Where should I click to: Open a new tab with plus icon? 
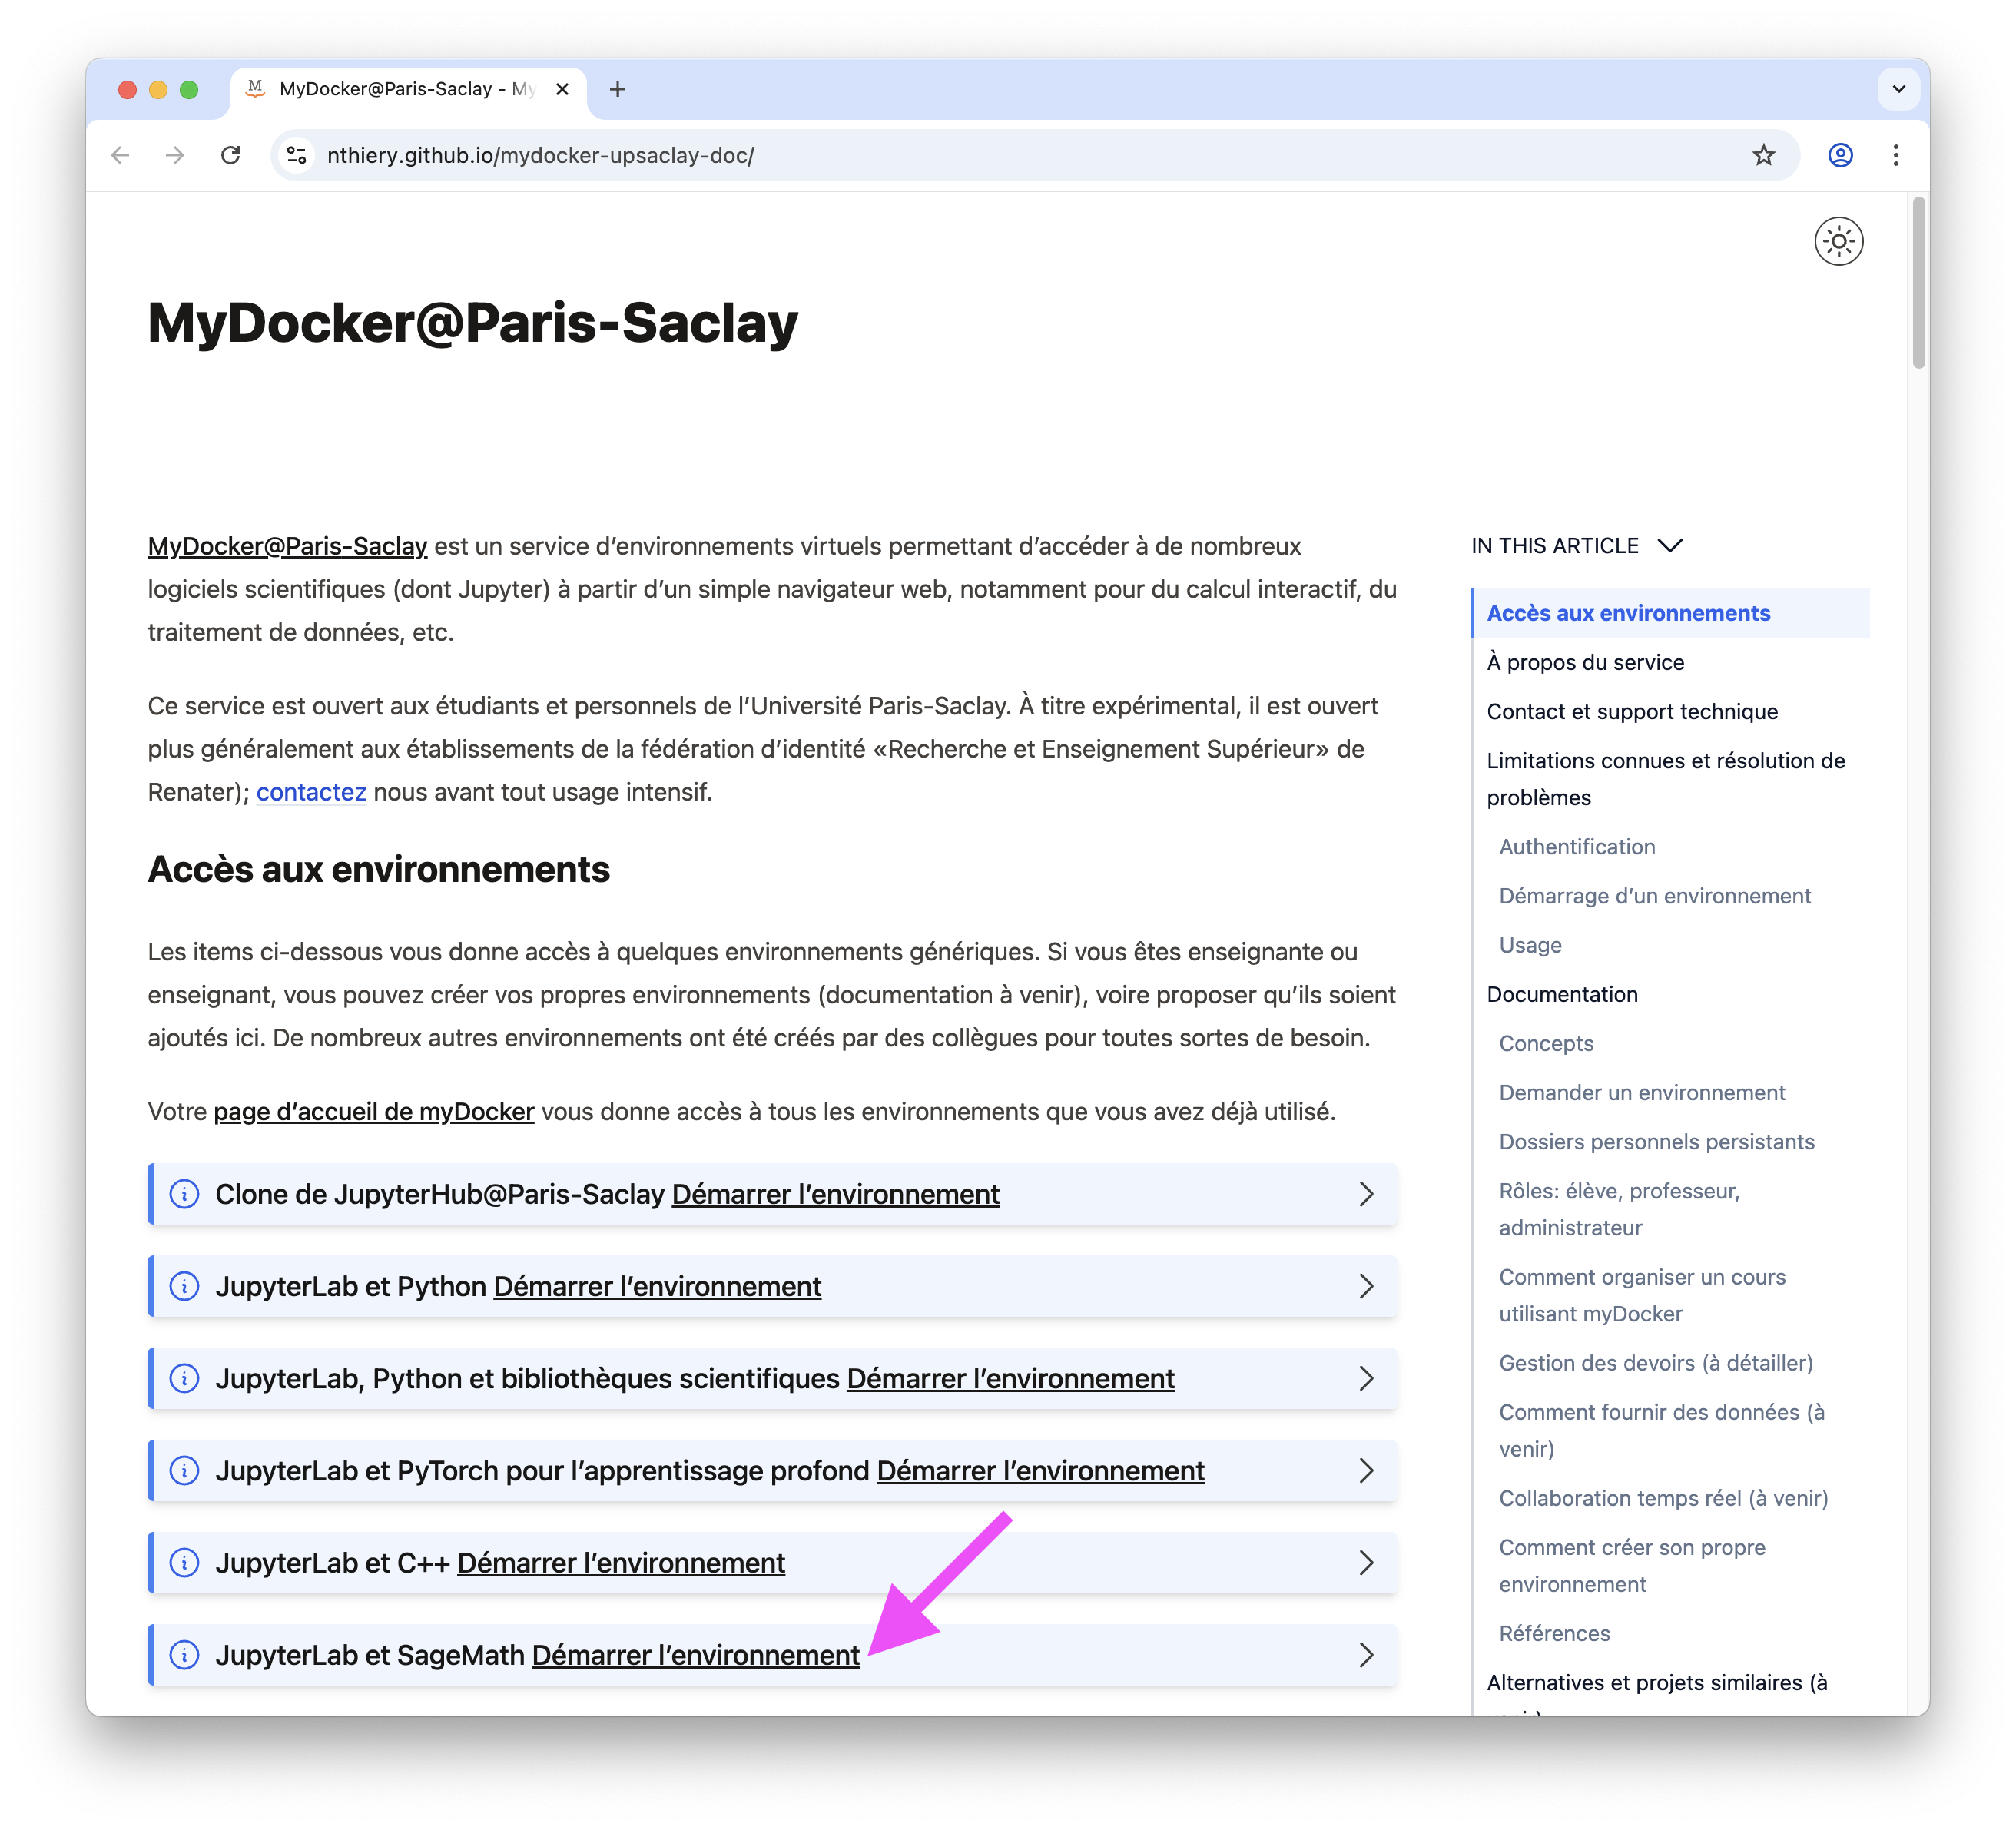pyautogui.click(x=618, y=89)
